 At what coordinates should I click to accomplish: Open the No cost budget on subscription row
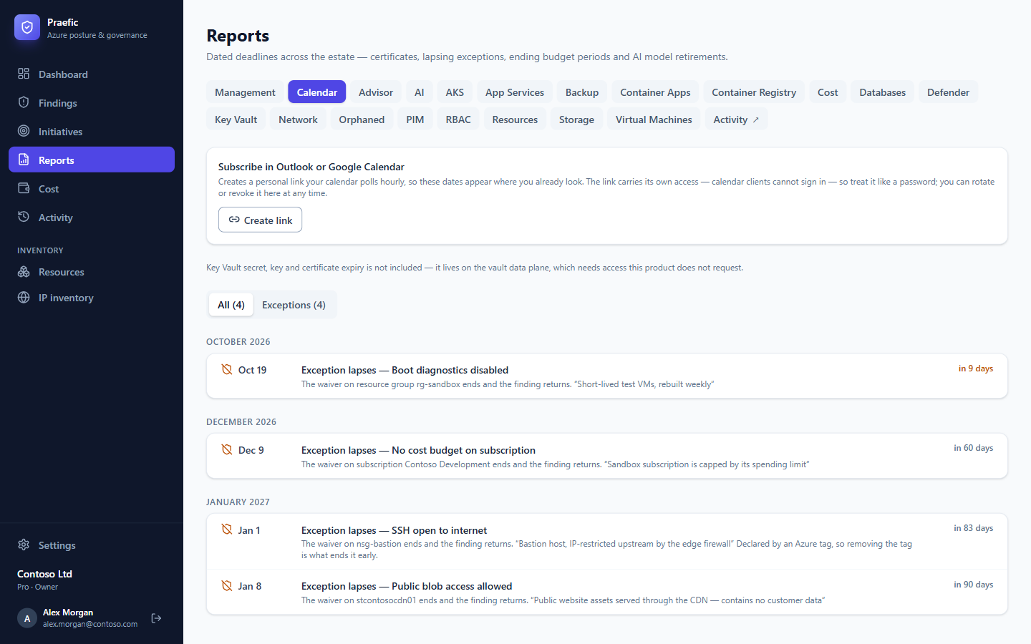coord(607,457)
